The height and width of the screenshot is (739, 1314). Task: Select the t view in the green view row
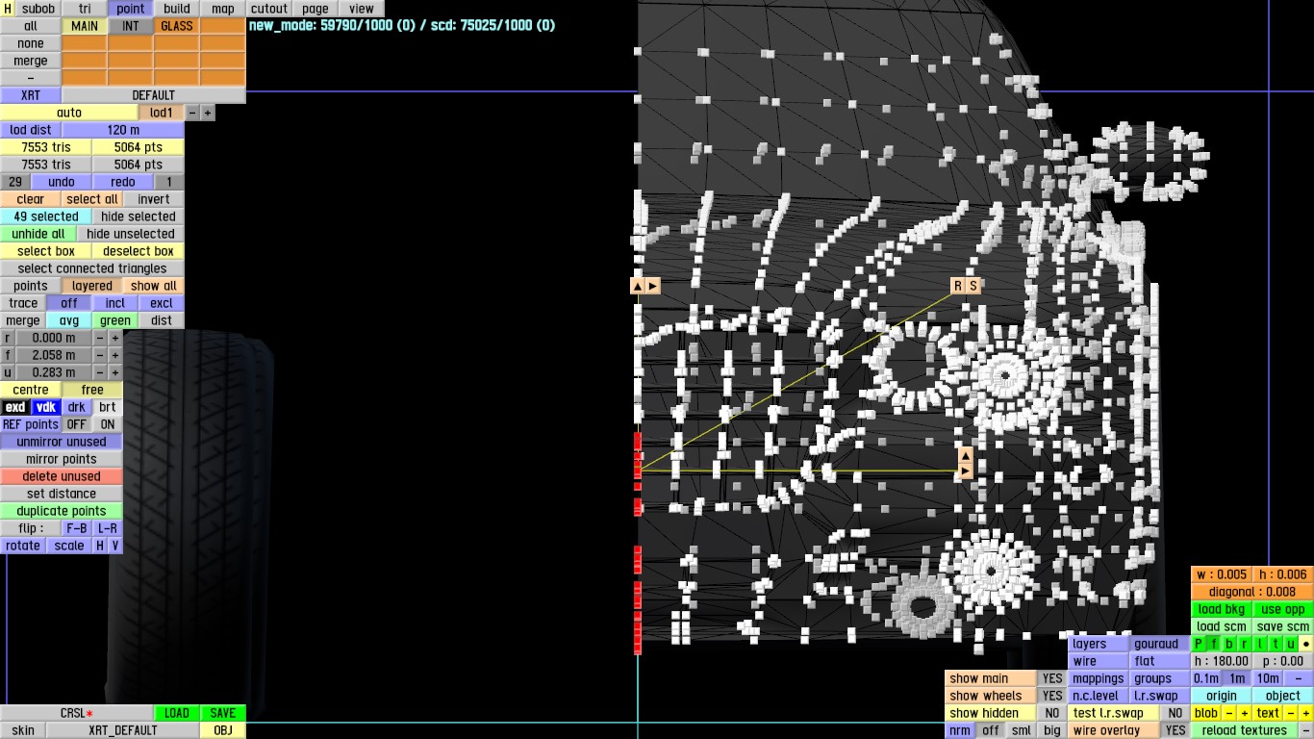coord(1276,644)
